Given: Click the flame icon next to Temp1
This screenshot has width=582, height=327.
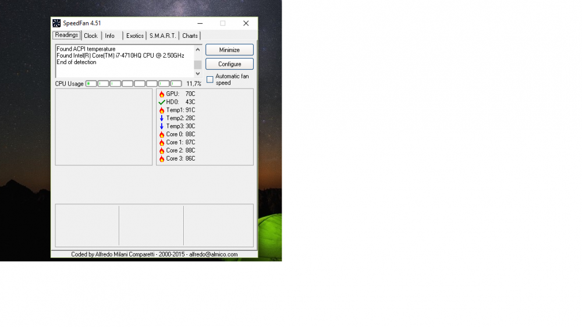Looking at the screenshot, I should point(162,110).
